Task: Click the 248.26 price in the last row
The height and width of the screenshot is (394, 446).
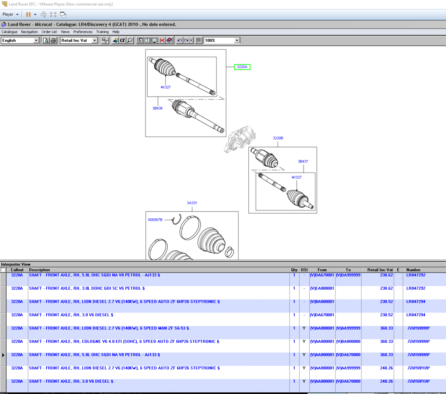Action: click(386, 381)
